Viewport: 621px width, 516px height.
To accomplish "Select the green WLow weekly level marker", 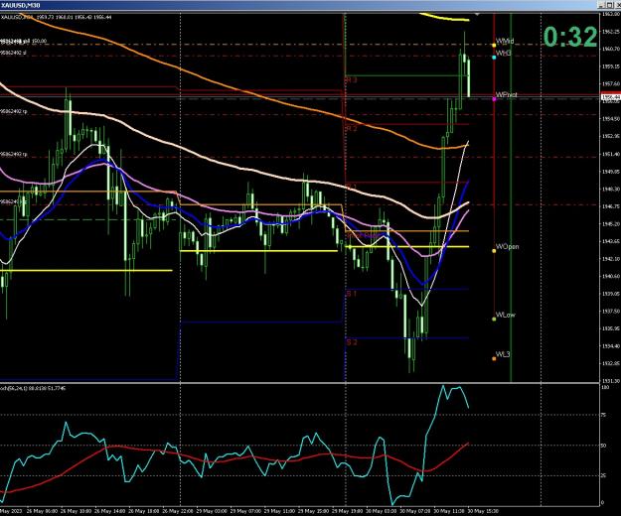I will [494, 319].
